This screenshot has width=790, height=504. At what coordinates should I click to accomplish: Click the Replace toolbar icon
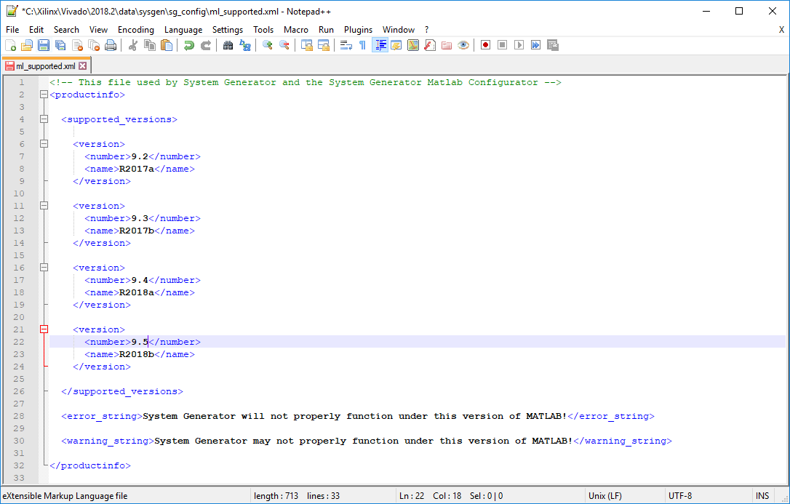click(x=245, y=44)
